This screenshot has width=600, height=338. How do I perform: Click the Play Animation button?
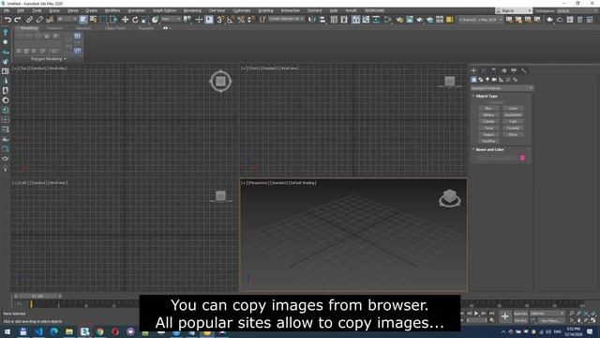pos(476,314)
